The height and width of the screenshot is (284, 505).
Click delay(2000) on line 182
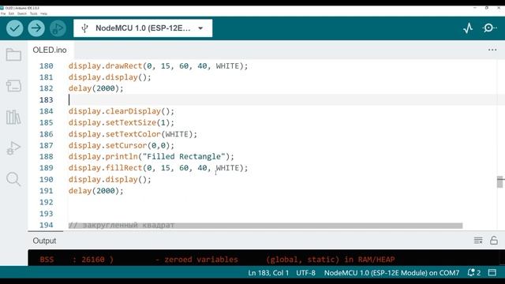[95, 88]
